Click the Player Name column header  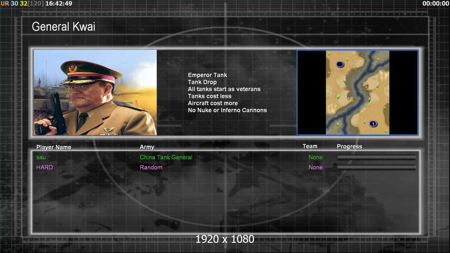54,147
